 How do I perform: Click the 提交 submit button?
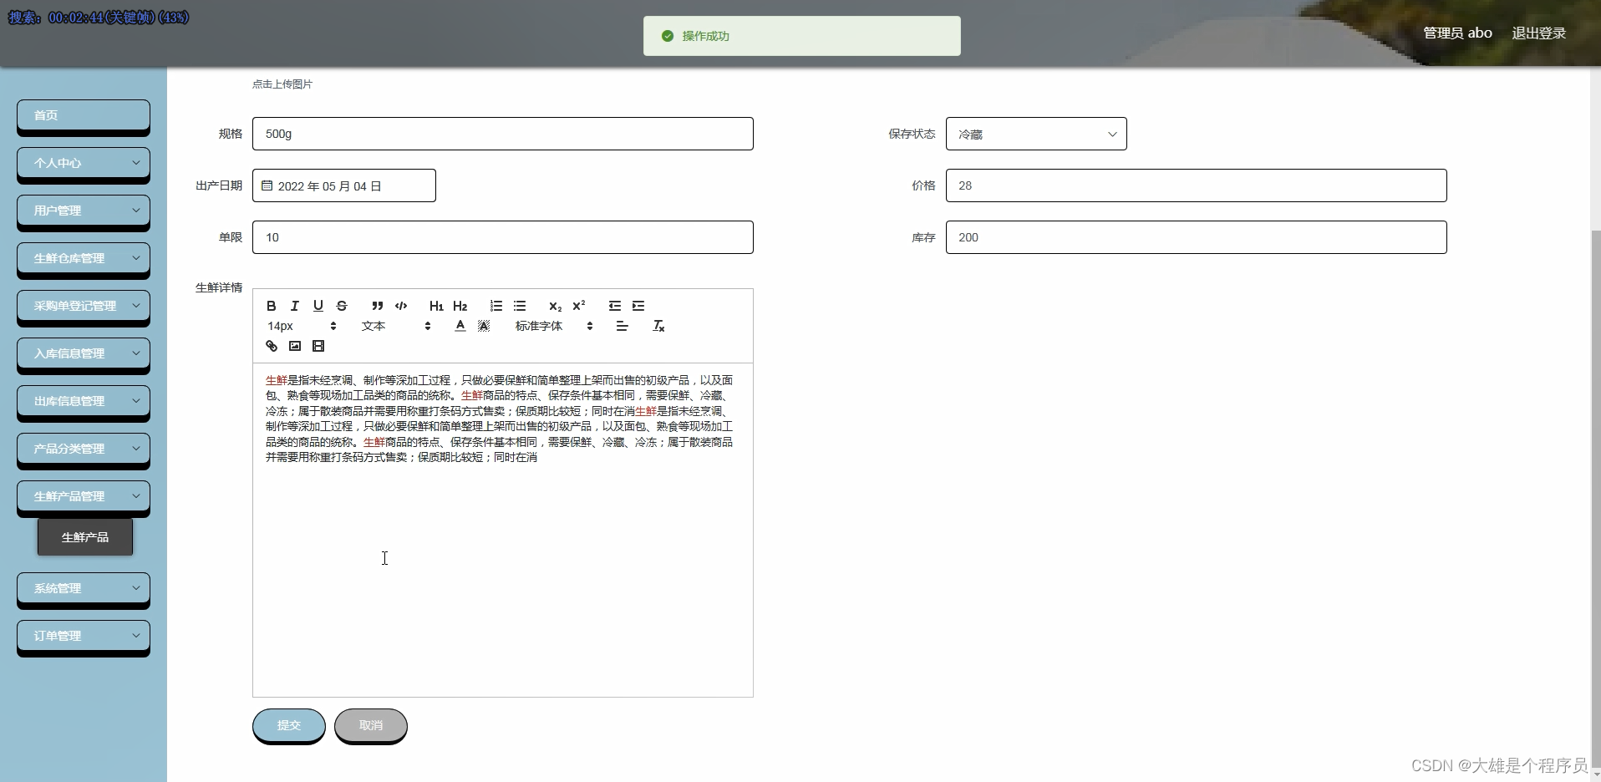287,725
